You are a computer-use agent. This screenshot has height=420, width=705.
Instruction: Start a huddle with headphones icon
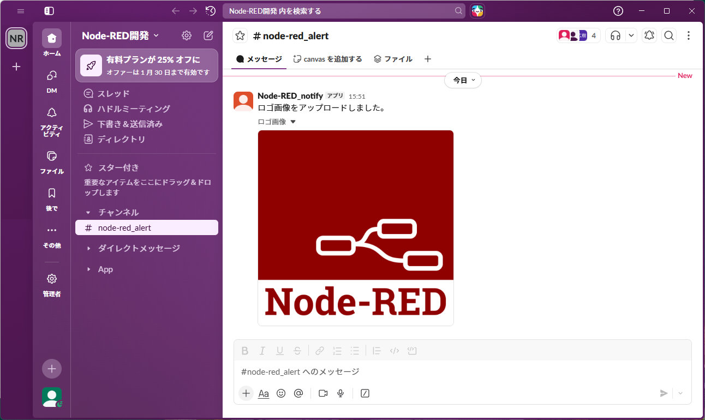point(616,35)
